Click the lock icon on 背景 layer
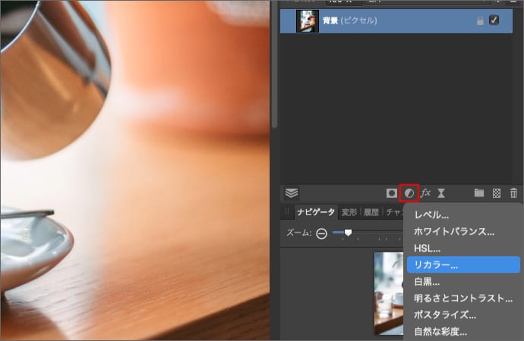This screenshot has width=524, height=341. click(x=479, y=21)
